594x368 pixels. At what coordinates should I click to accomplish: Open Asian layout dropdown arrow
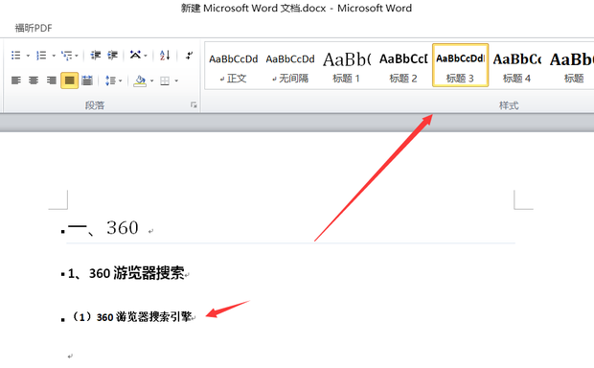pos(146,56)
